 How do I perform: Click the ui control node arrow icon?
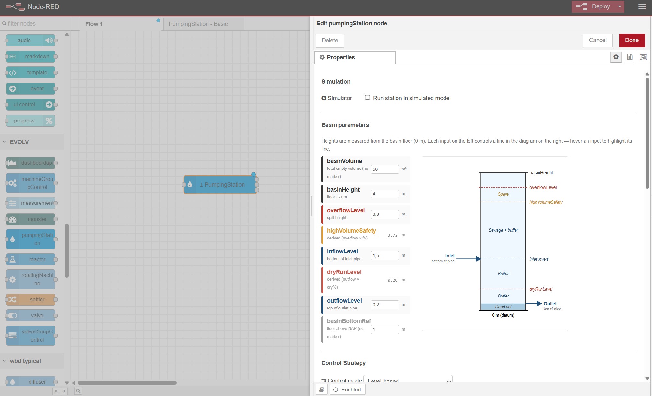click(49, 105)
